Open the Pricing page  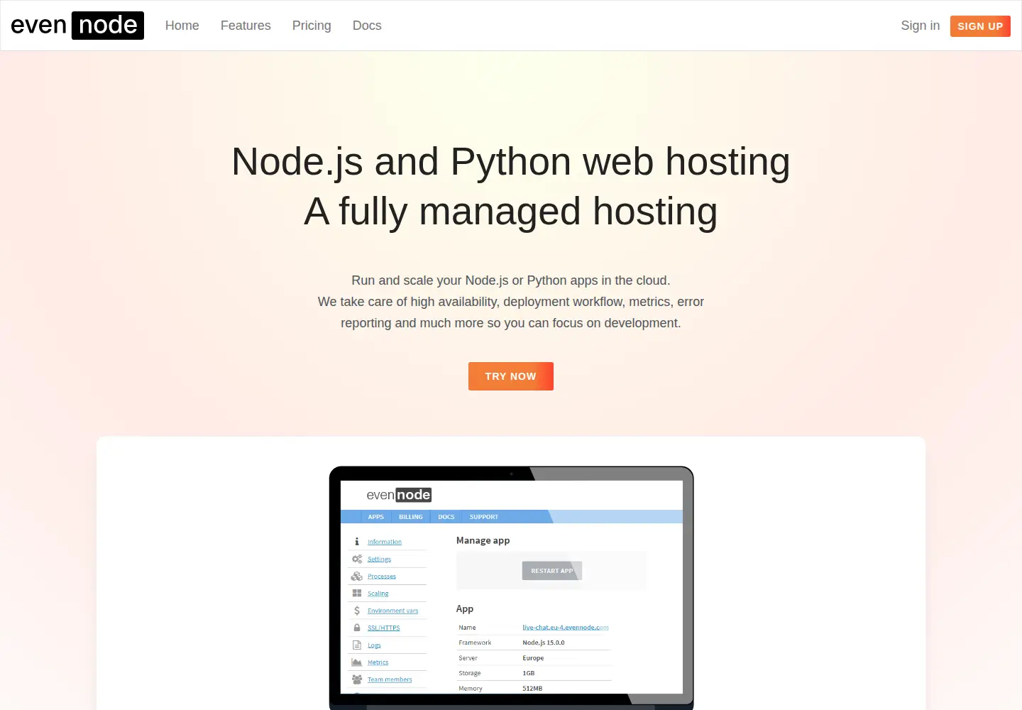pyautogui.click(x=312, y=26)
